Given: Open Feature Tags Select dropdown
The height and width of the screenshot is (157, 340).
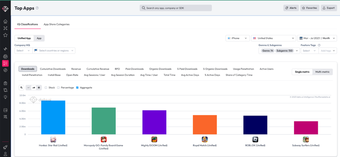Looking at the screenshot, I should click(309, 51).
